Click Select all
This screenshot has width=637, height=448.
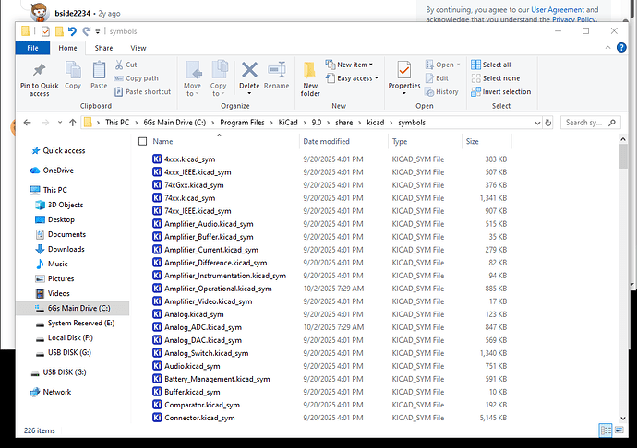(491, 65)
